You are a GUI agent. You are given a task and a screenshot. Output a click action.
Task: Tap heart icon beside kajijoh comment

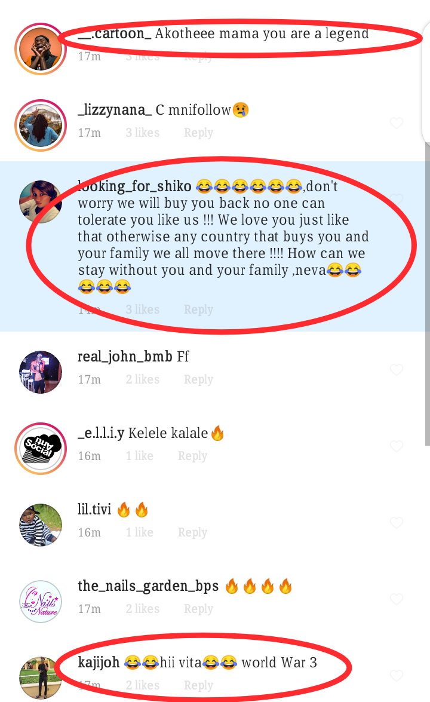[x=397, y=676]
